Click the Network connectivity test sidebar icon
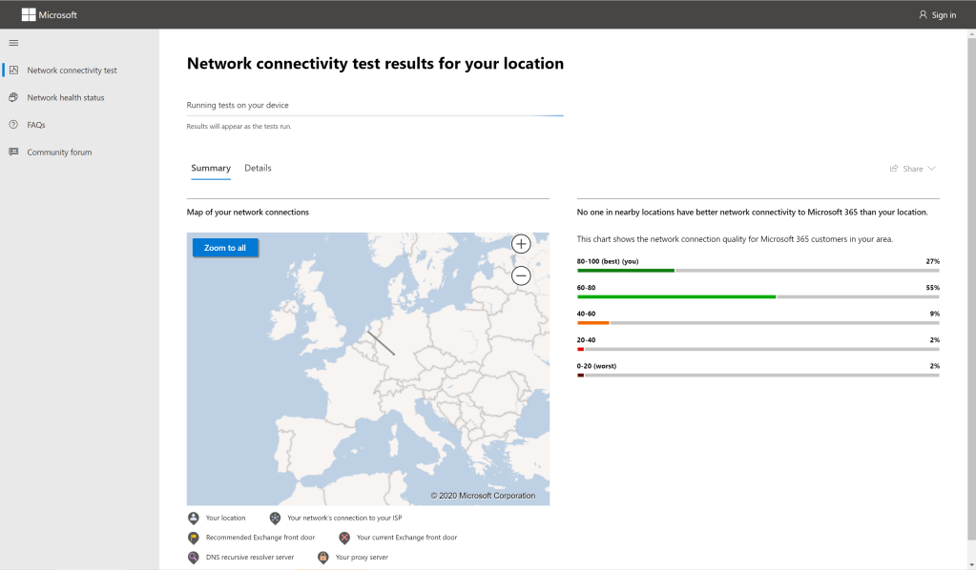Viewport: 976px width, 570px height. (x=13, y=71)
